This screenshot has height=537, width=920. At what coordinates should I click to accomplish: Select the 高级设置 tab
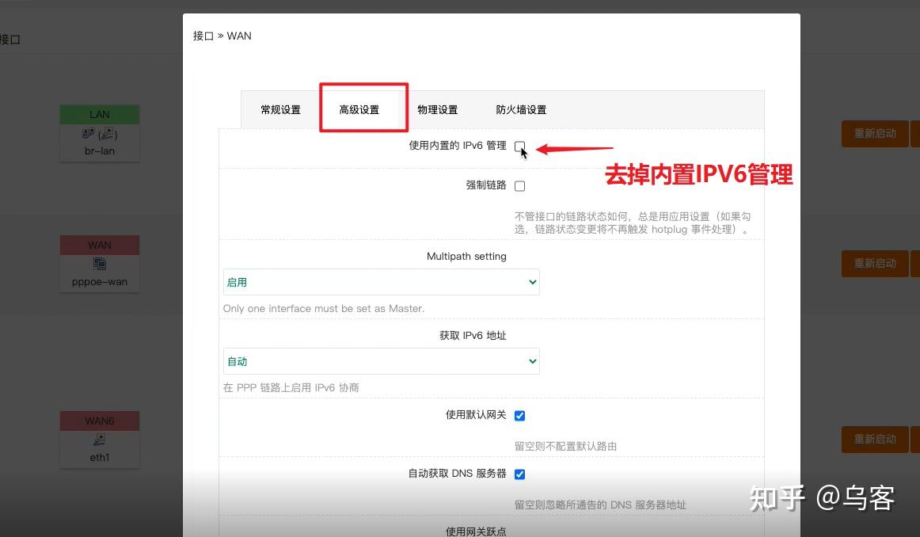(363, 109)
